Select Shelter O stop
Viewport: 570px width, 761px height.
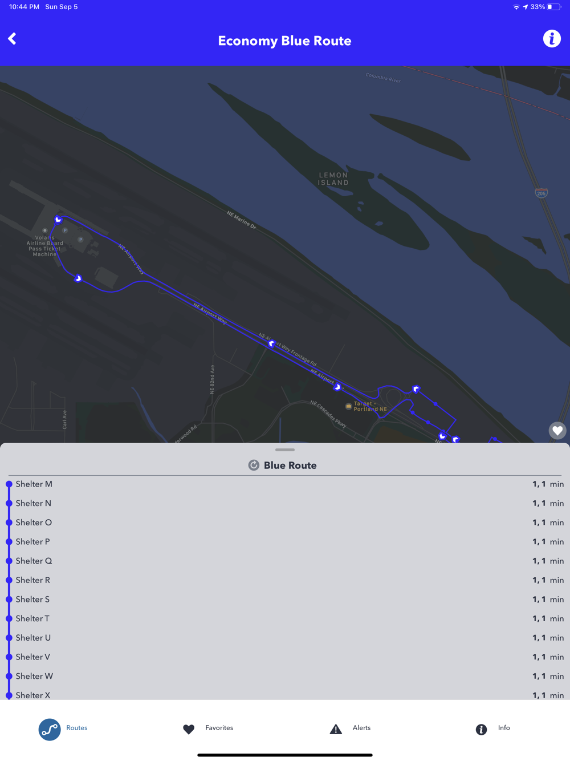[x=285, y=523]
